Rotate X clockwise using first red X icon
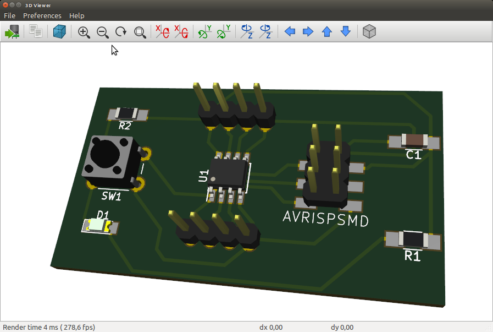Screen dimensions: 493x332 click(163, 32)
